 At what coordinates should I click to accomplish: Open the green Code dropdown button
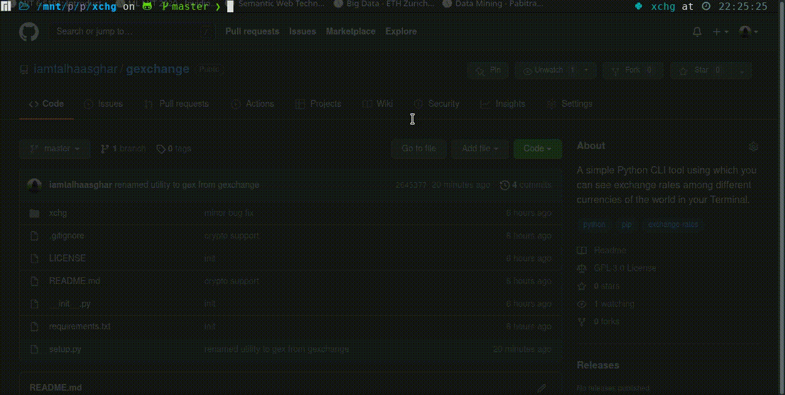coord(537,148)
